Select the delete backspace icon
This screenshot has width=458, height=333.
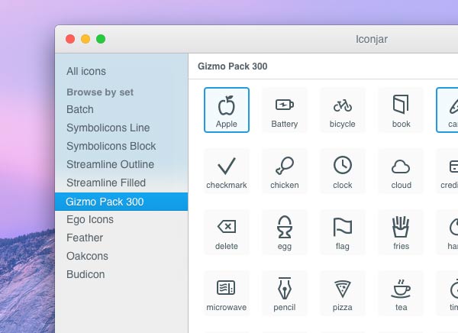click(x=227, y=232)
